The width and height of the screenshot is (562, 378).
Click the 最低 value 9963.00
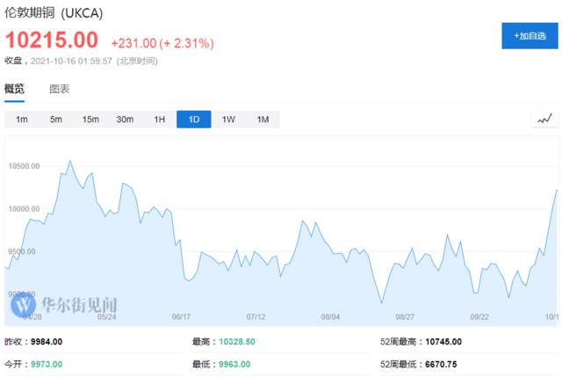tap(234, 364)
